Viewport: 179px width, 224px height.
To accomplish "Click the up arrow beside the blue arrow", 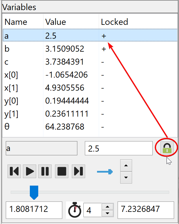I will click(126, 166).
